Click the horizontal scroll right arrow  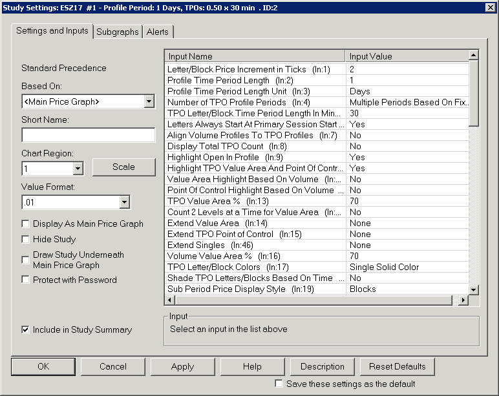463,300
